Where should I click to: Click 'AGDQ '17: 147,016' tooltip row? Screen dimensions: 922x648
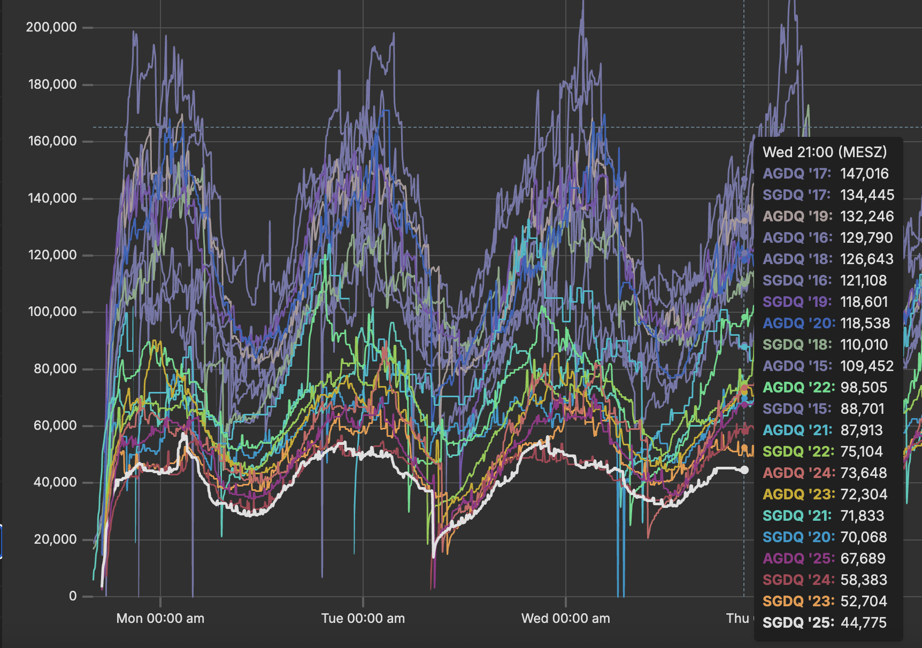pos(826,174)
